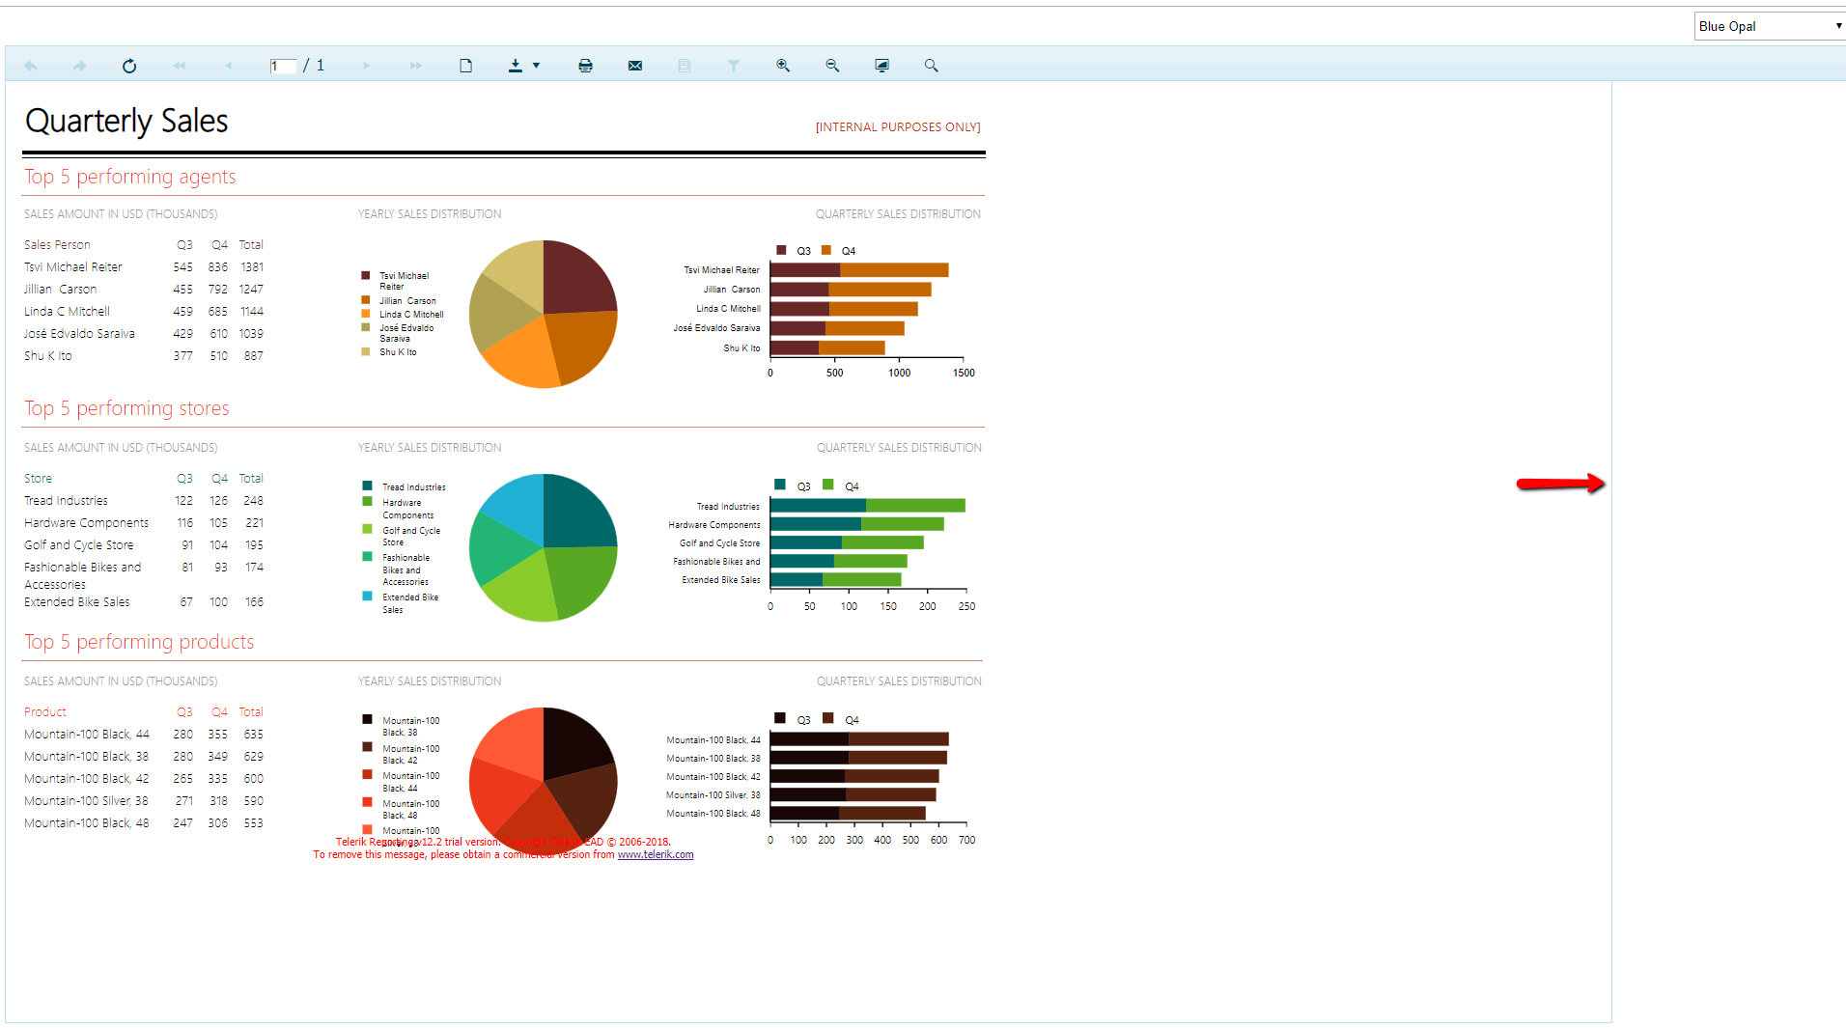
Task: Go to the next page
Action: 367,66
